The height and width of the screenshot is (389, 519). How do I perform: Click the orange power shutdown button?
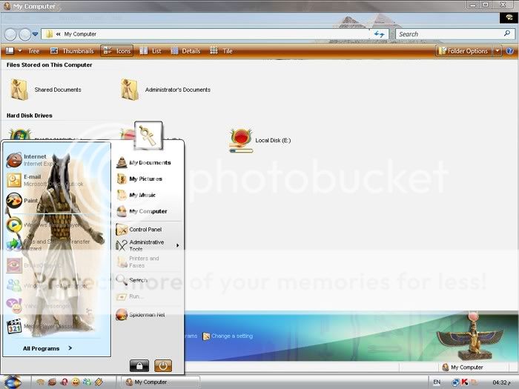coord(163,366)
